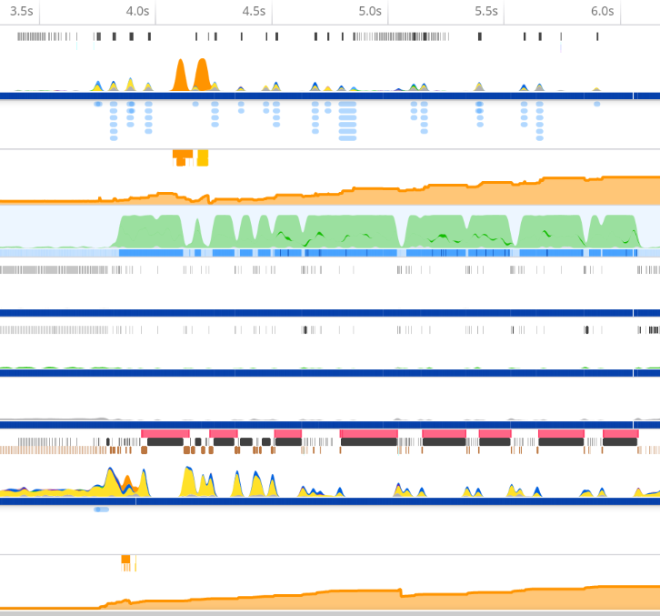The height and width of the screenshot is (616, 660).
Task: Select the first tall orange peak in top graph
Action: [x=181, y=76]
